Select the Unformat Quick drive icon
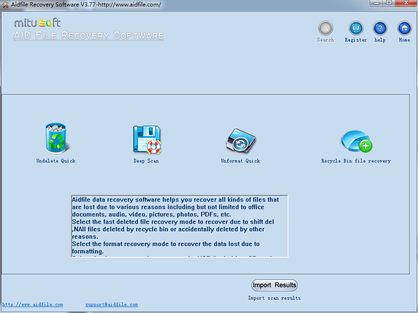This screenshot has height=313, width=418. [241, 141]
